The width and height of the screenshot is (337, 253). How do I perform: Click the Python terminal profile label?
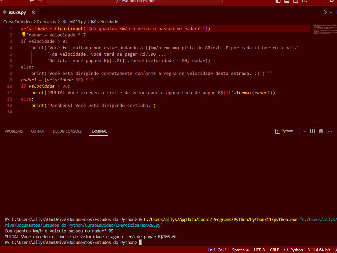[287, 131]
